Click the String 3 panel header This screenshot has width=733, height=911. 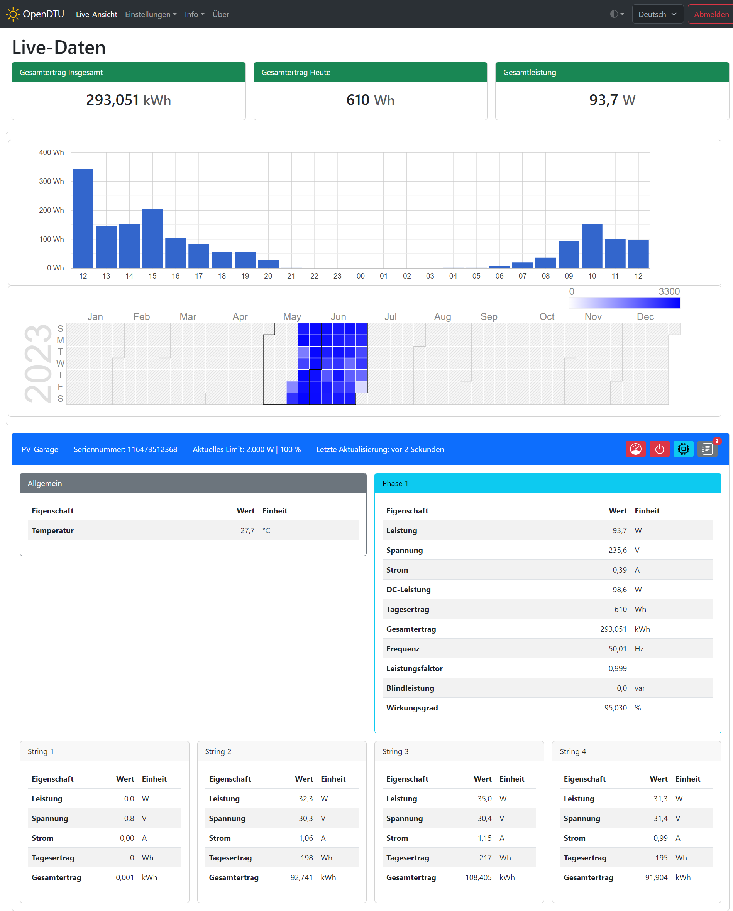(x=459, y=751)
